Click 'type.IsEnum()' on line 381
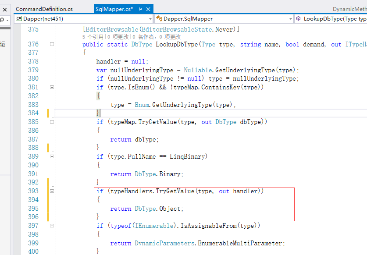This screenshot has height=255, width=367. pos(132,87)
